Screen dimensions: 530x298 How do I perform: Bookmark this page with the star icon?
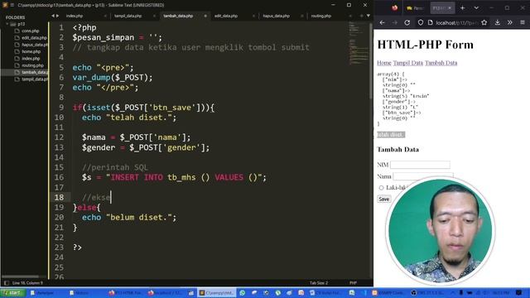[x=484, y=22]
